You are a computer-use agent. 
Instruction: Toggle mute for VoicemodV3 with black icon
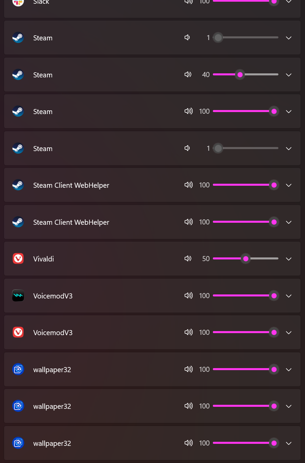188,295
